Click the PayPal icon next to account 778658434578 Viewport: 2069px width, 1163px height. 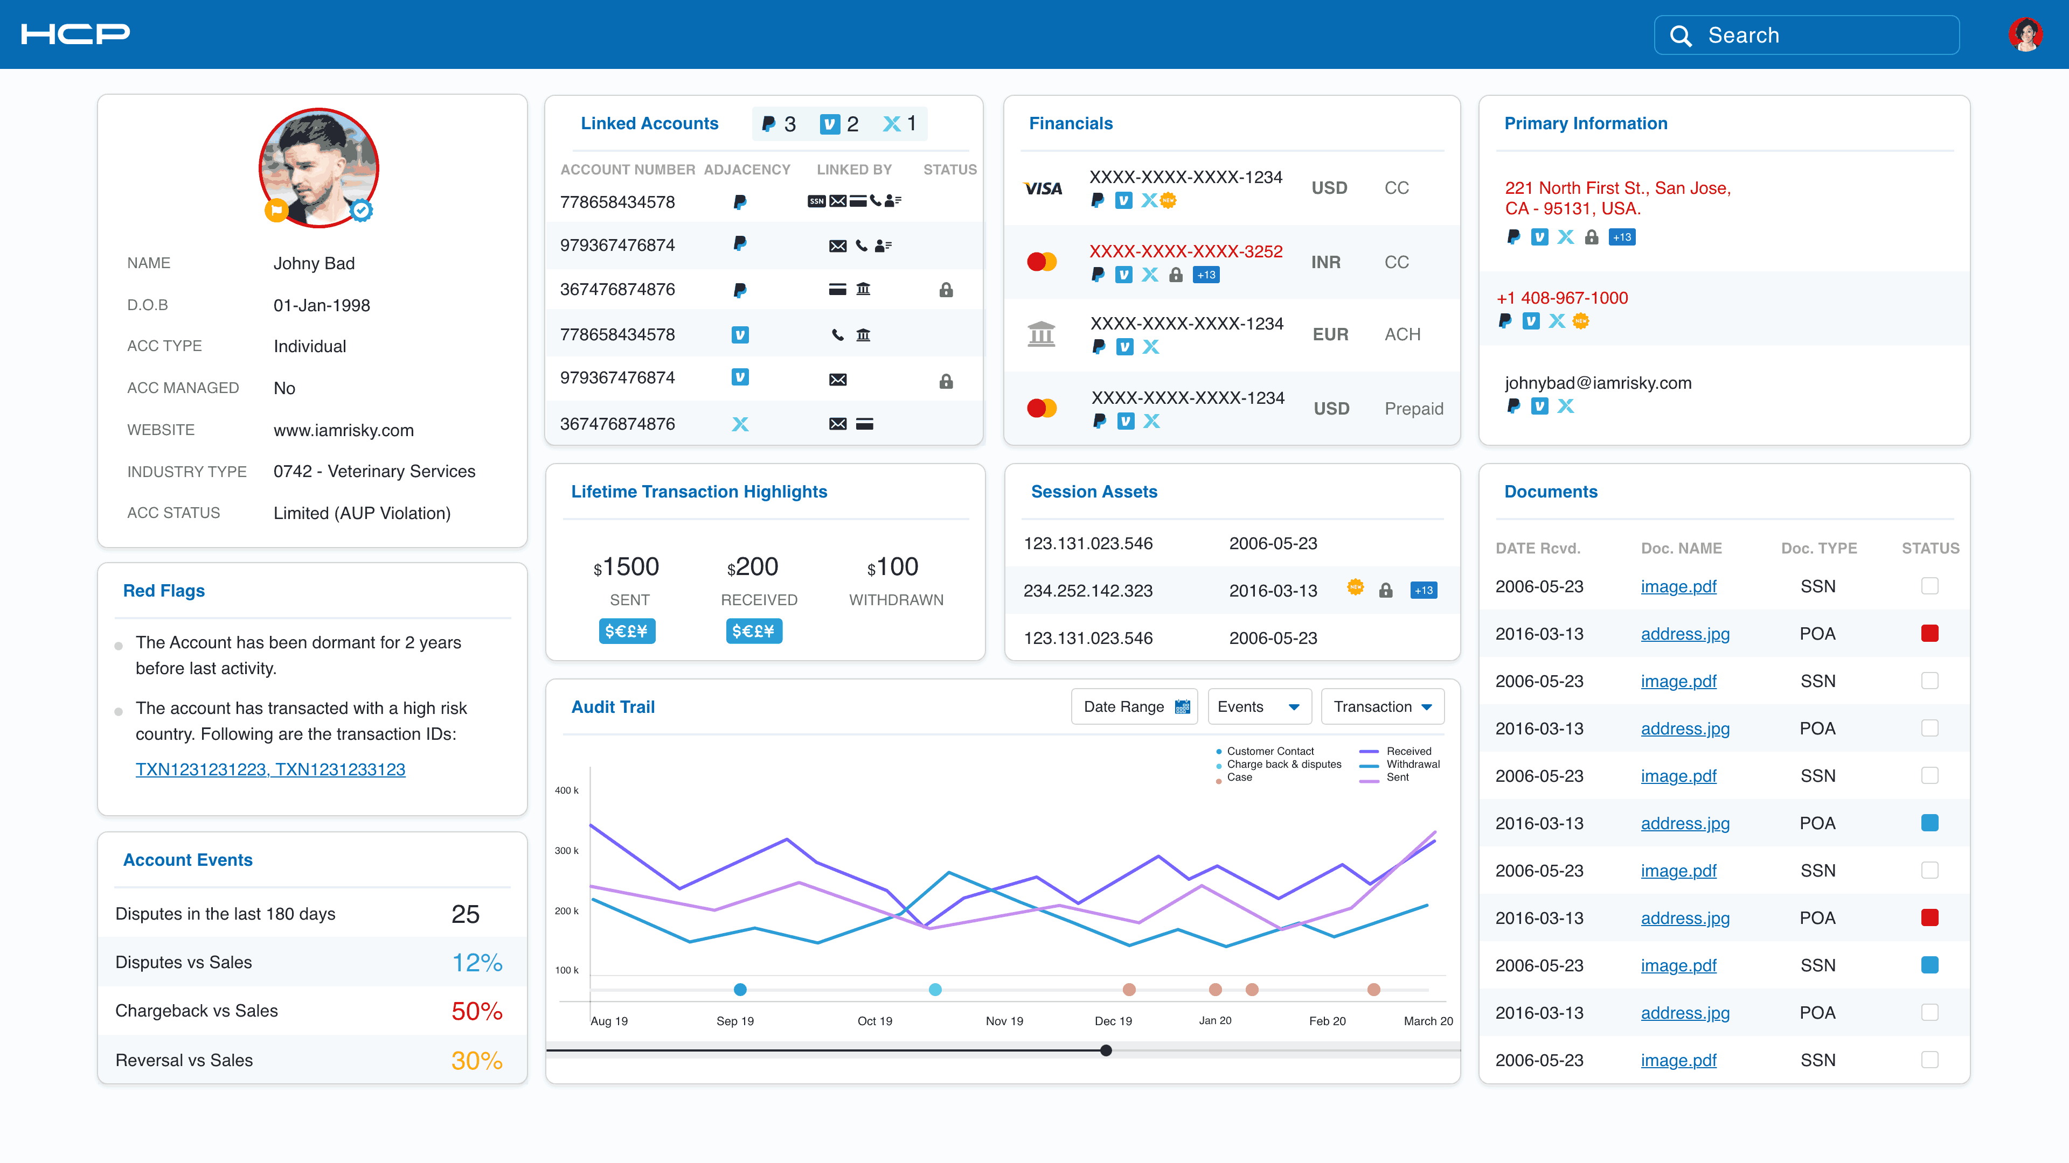coord(740,202)
